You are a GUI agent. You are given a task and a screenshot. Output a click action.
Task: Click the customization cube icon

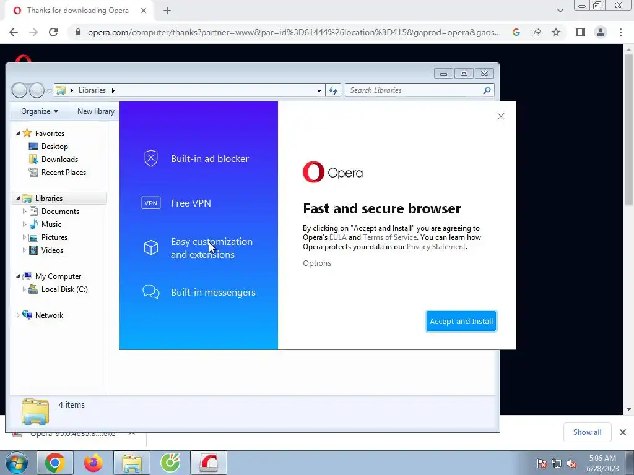(x=151, y=247)
